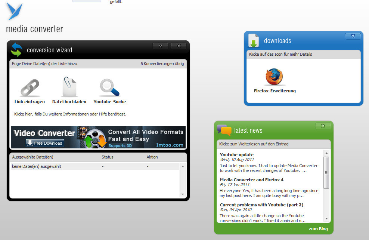This screenshot has width=369, height=240.
Task: Click the media converter title text
Action: point(34,29)
